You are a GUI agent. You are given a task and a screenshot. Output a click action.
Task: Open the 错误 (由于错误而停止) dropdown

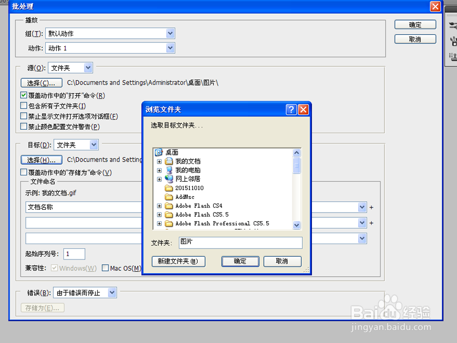click(112, 293)
